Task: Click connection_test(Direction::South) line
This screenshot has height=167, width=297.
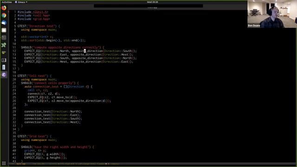Action: coord(53,119)
